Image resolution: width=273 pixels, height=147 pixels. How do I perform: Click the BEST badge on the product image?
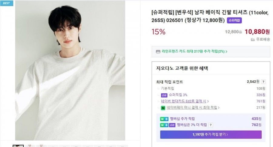(x=6, y=3)
